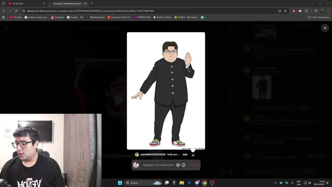The image size is (332, 187).
Task: Open the red hand adblock extension
Action: point(294,11)
